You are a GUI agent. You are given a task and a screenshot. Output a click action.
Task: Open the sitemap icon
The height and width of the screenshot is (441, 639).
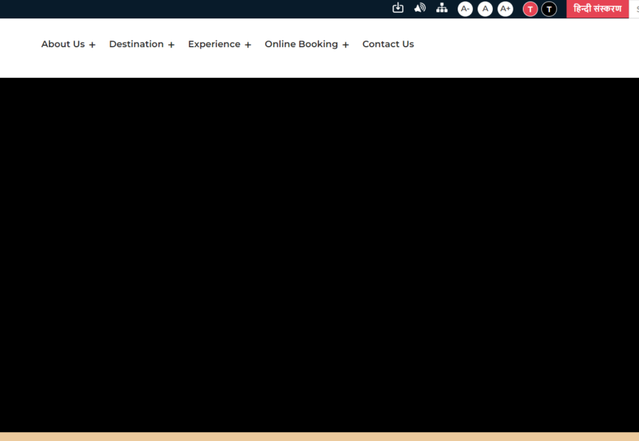[x=441, y=8]
